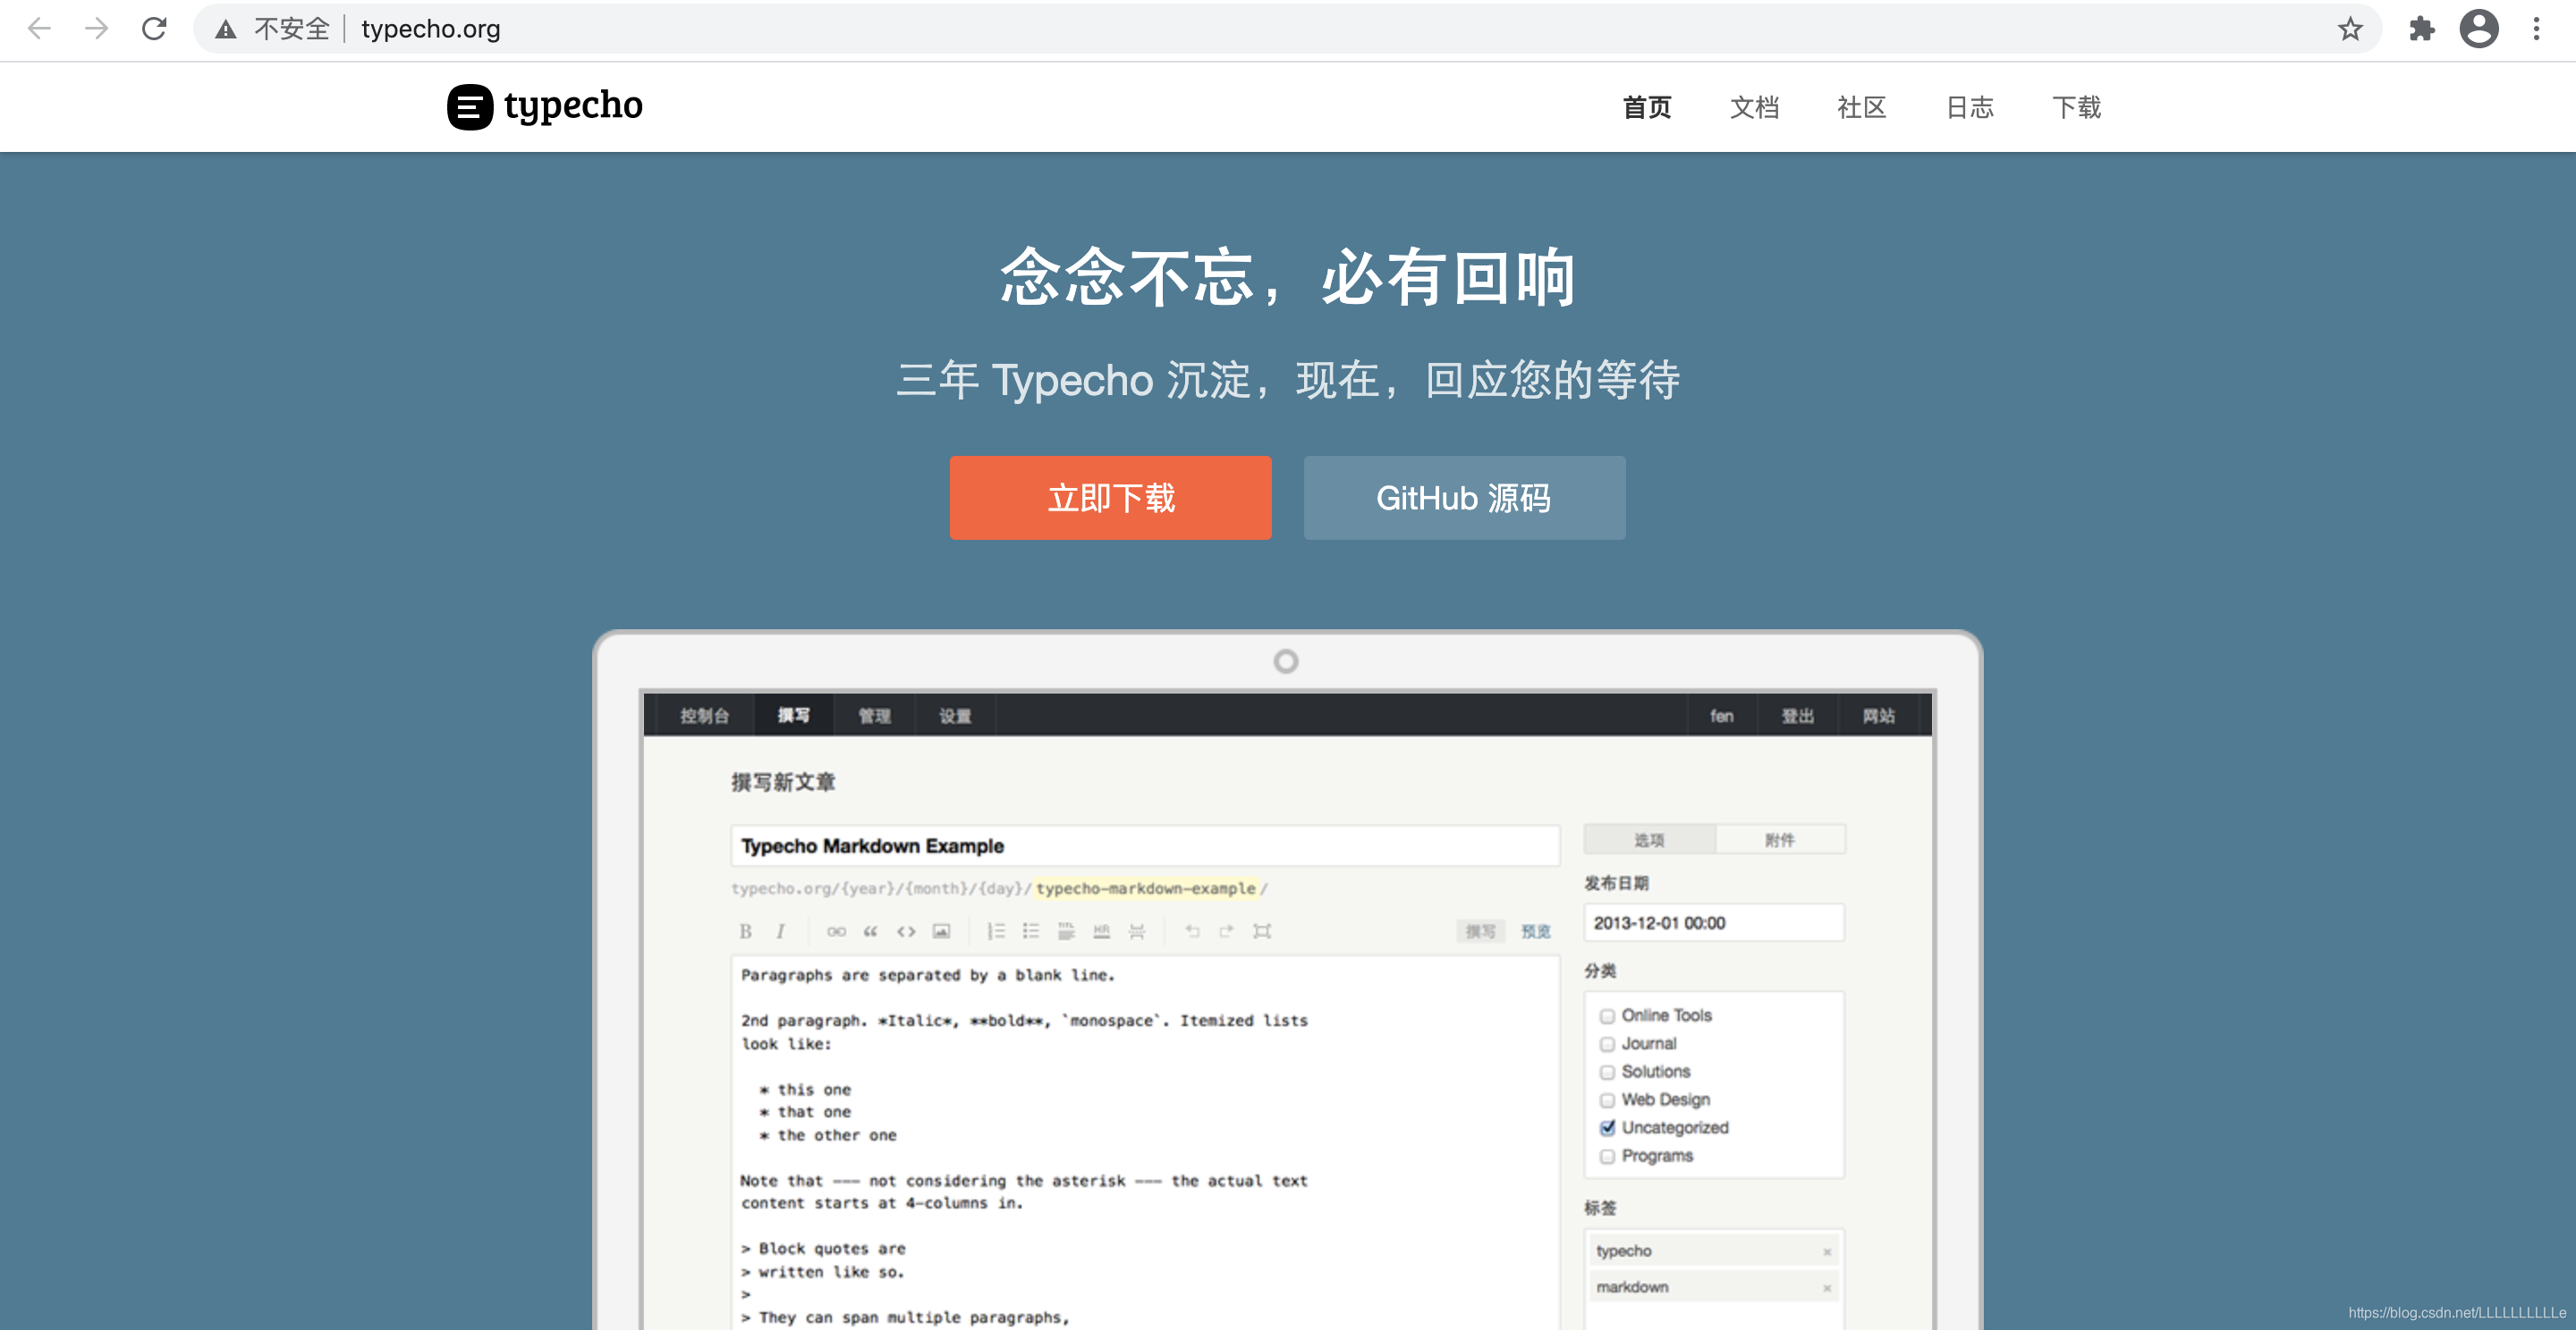Open the browser three-dot menu
The width and height of the screenshot is (2576, 1330).
point(2537,29)
